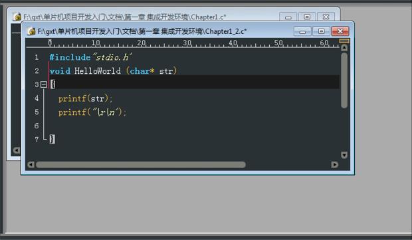Click the split-window handle above the scrollbar
Image resolution: width=412 pixels, height=240 pixels.
point(344,41)
